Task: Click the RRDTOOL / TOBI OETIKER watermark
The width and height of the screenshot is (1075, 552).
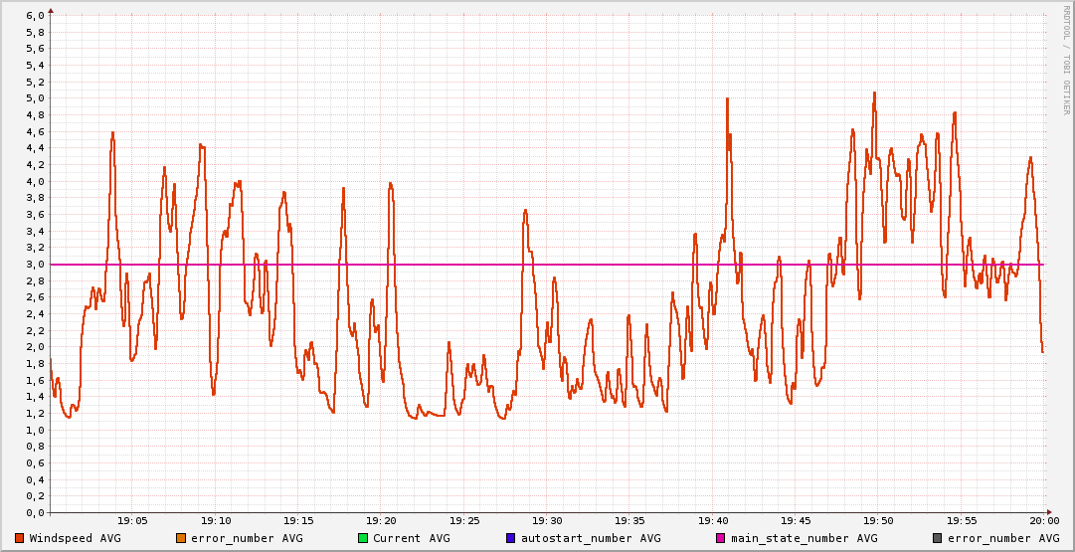Action: 1066,58
